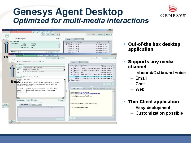Open Help menu in back telephony window

tap(52, 32)
